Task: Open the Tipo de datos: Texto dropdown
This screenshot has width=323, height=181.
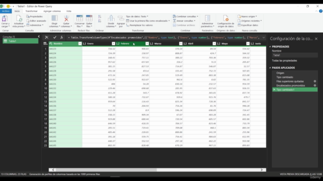Action: (137, 17)
